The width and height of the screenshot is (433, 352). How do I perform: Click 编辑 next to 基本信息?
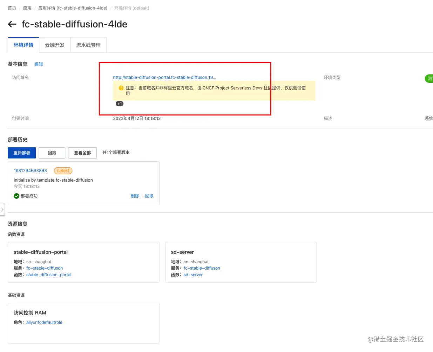39,64
